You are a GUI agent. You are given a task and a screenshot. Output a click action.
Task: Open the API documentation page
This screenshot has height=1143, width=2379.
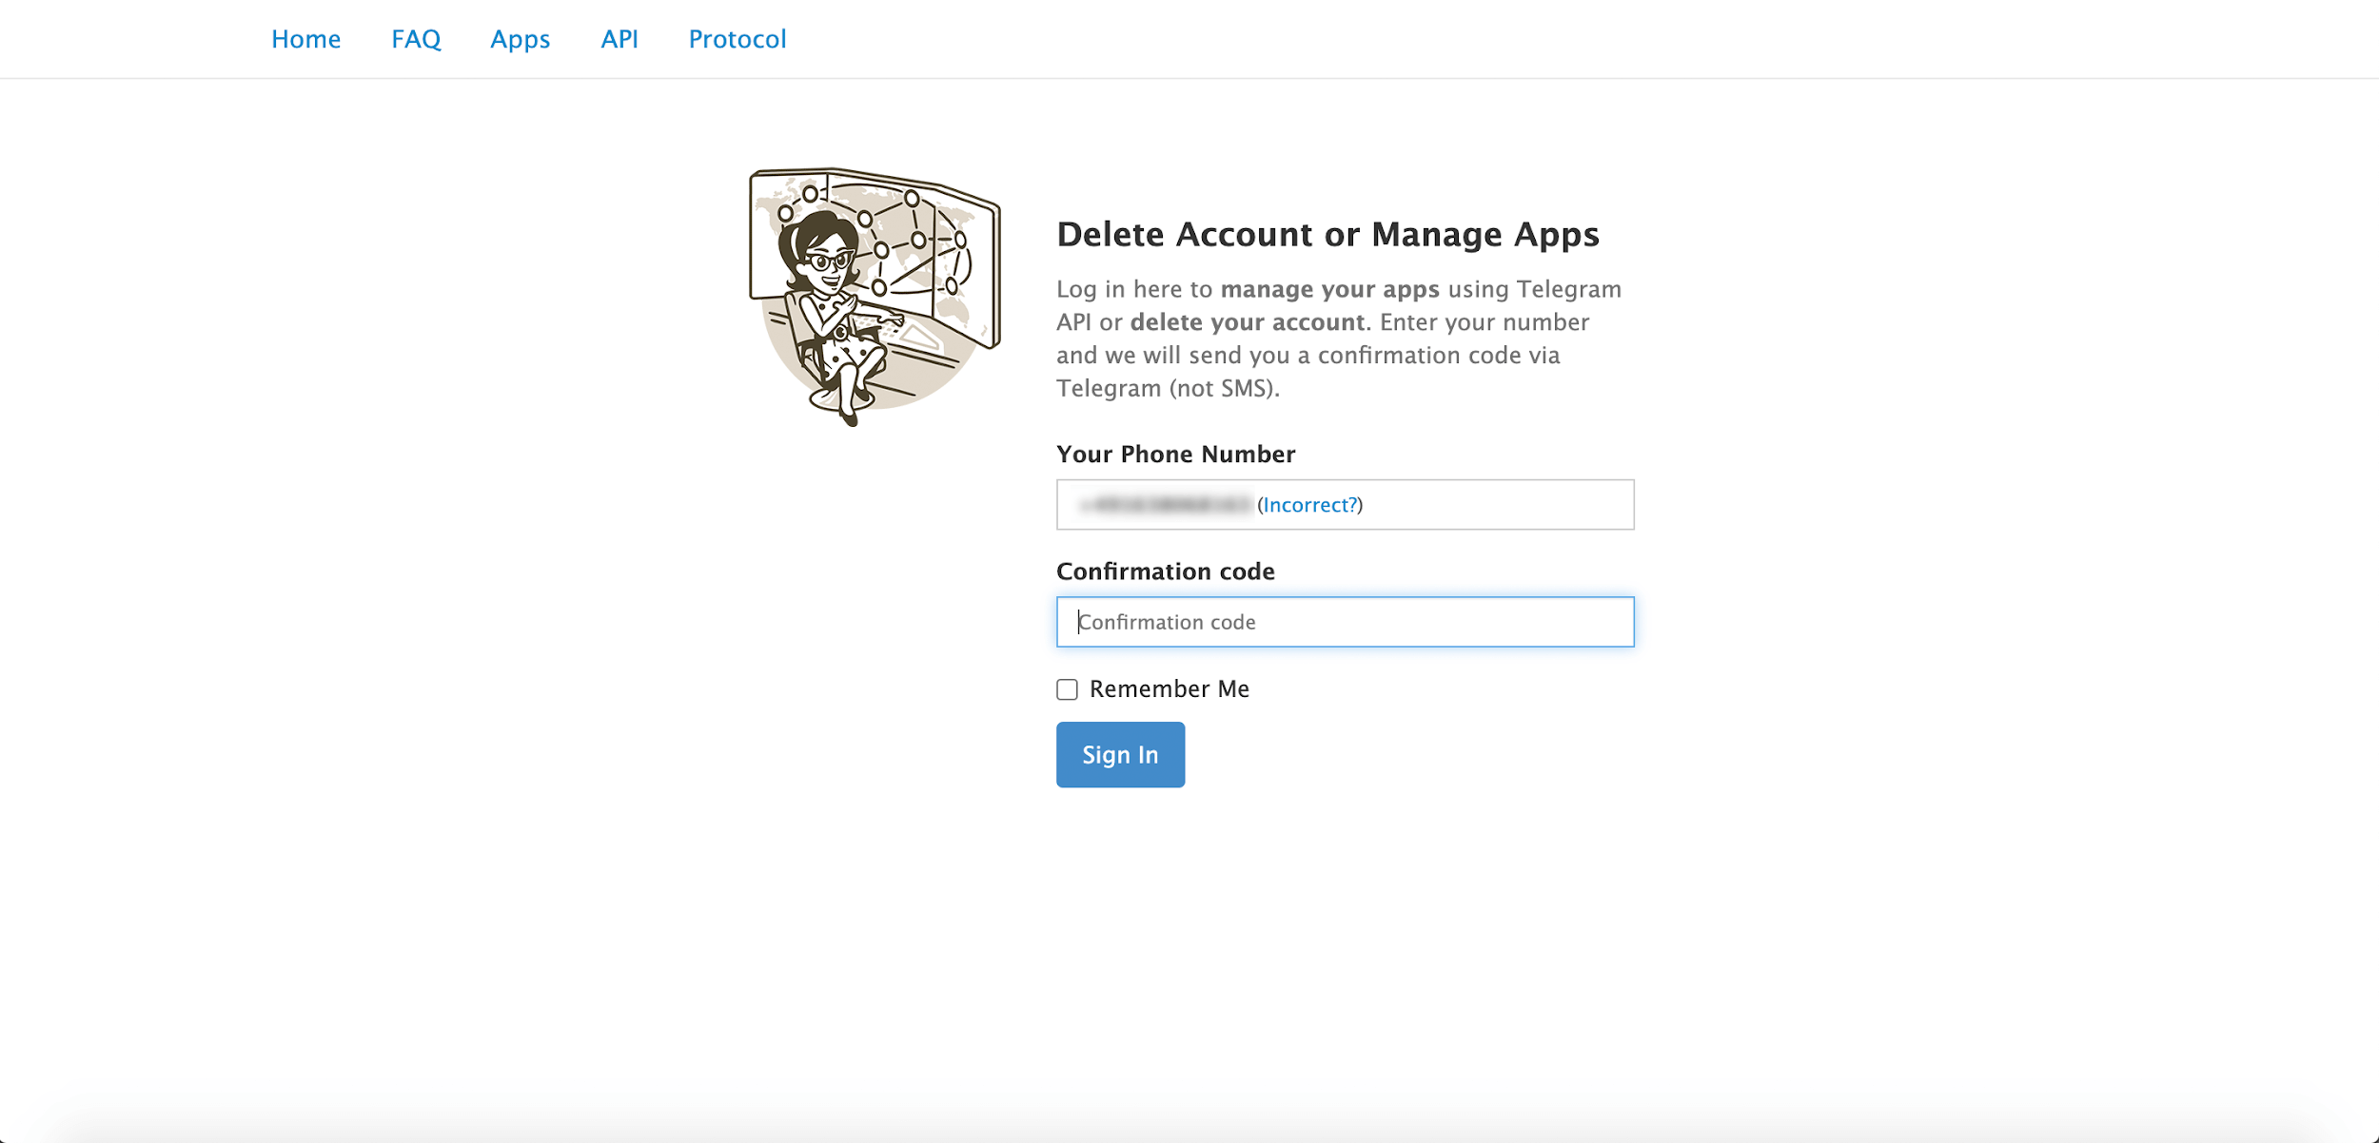[x=618, y=39]
